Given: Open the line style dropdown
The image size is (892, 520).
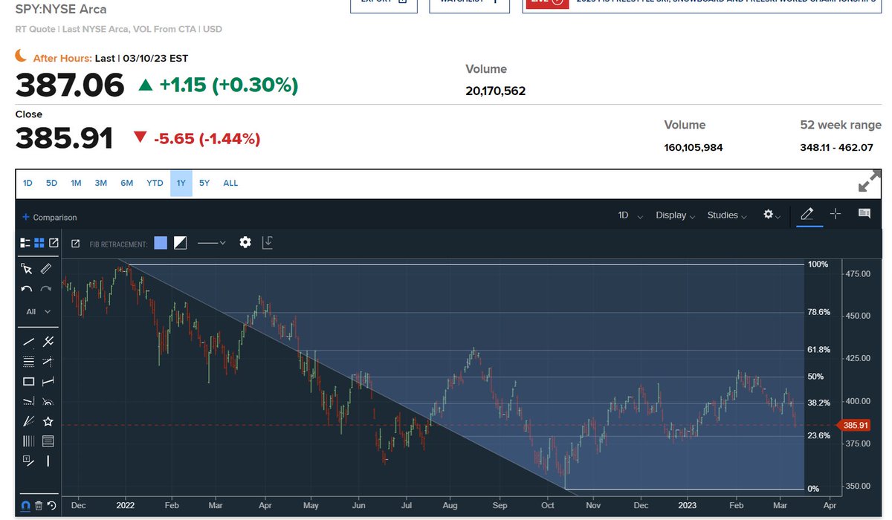Looking at the screenshot, I should (212, 243).
